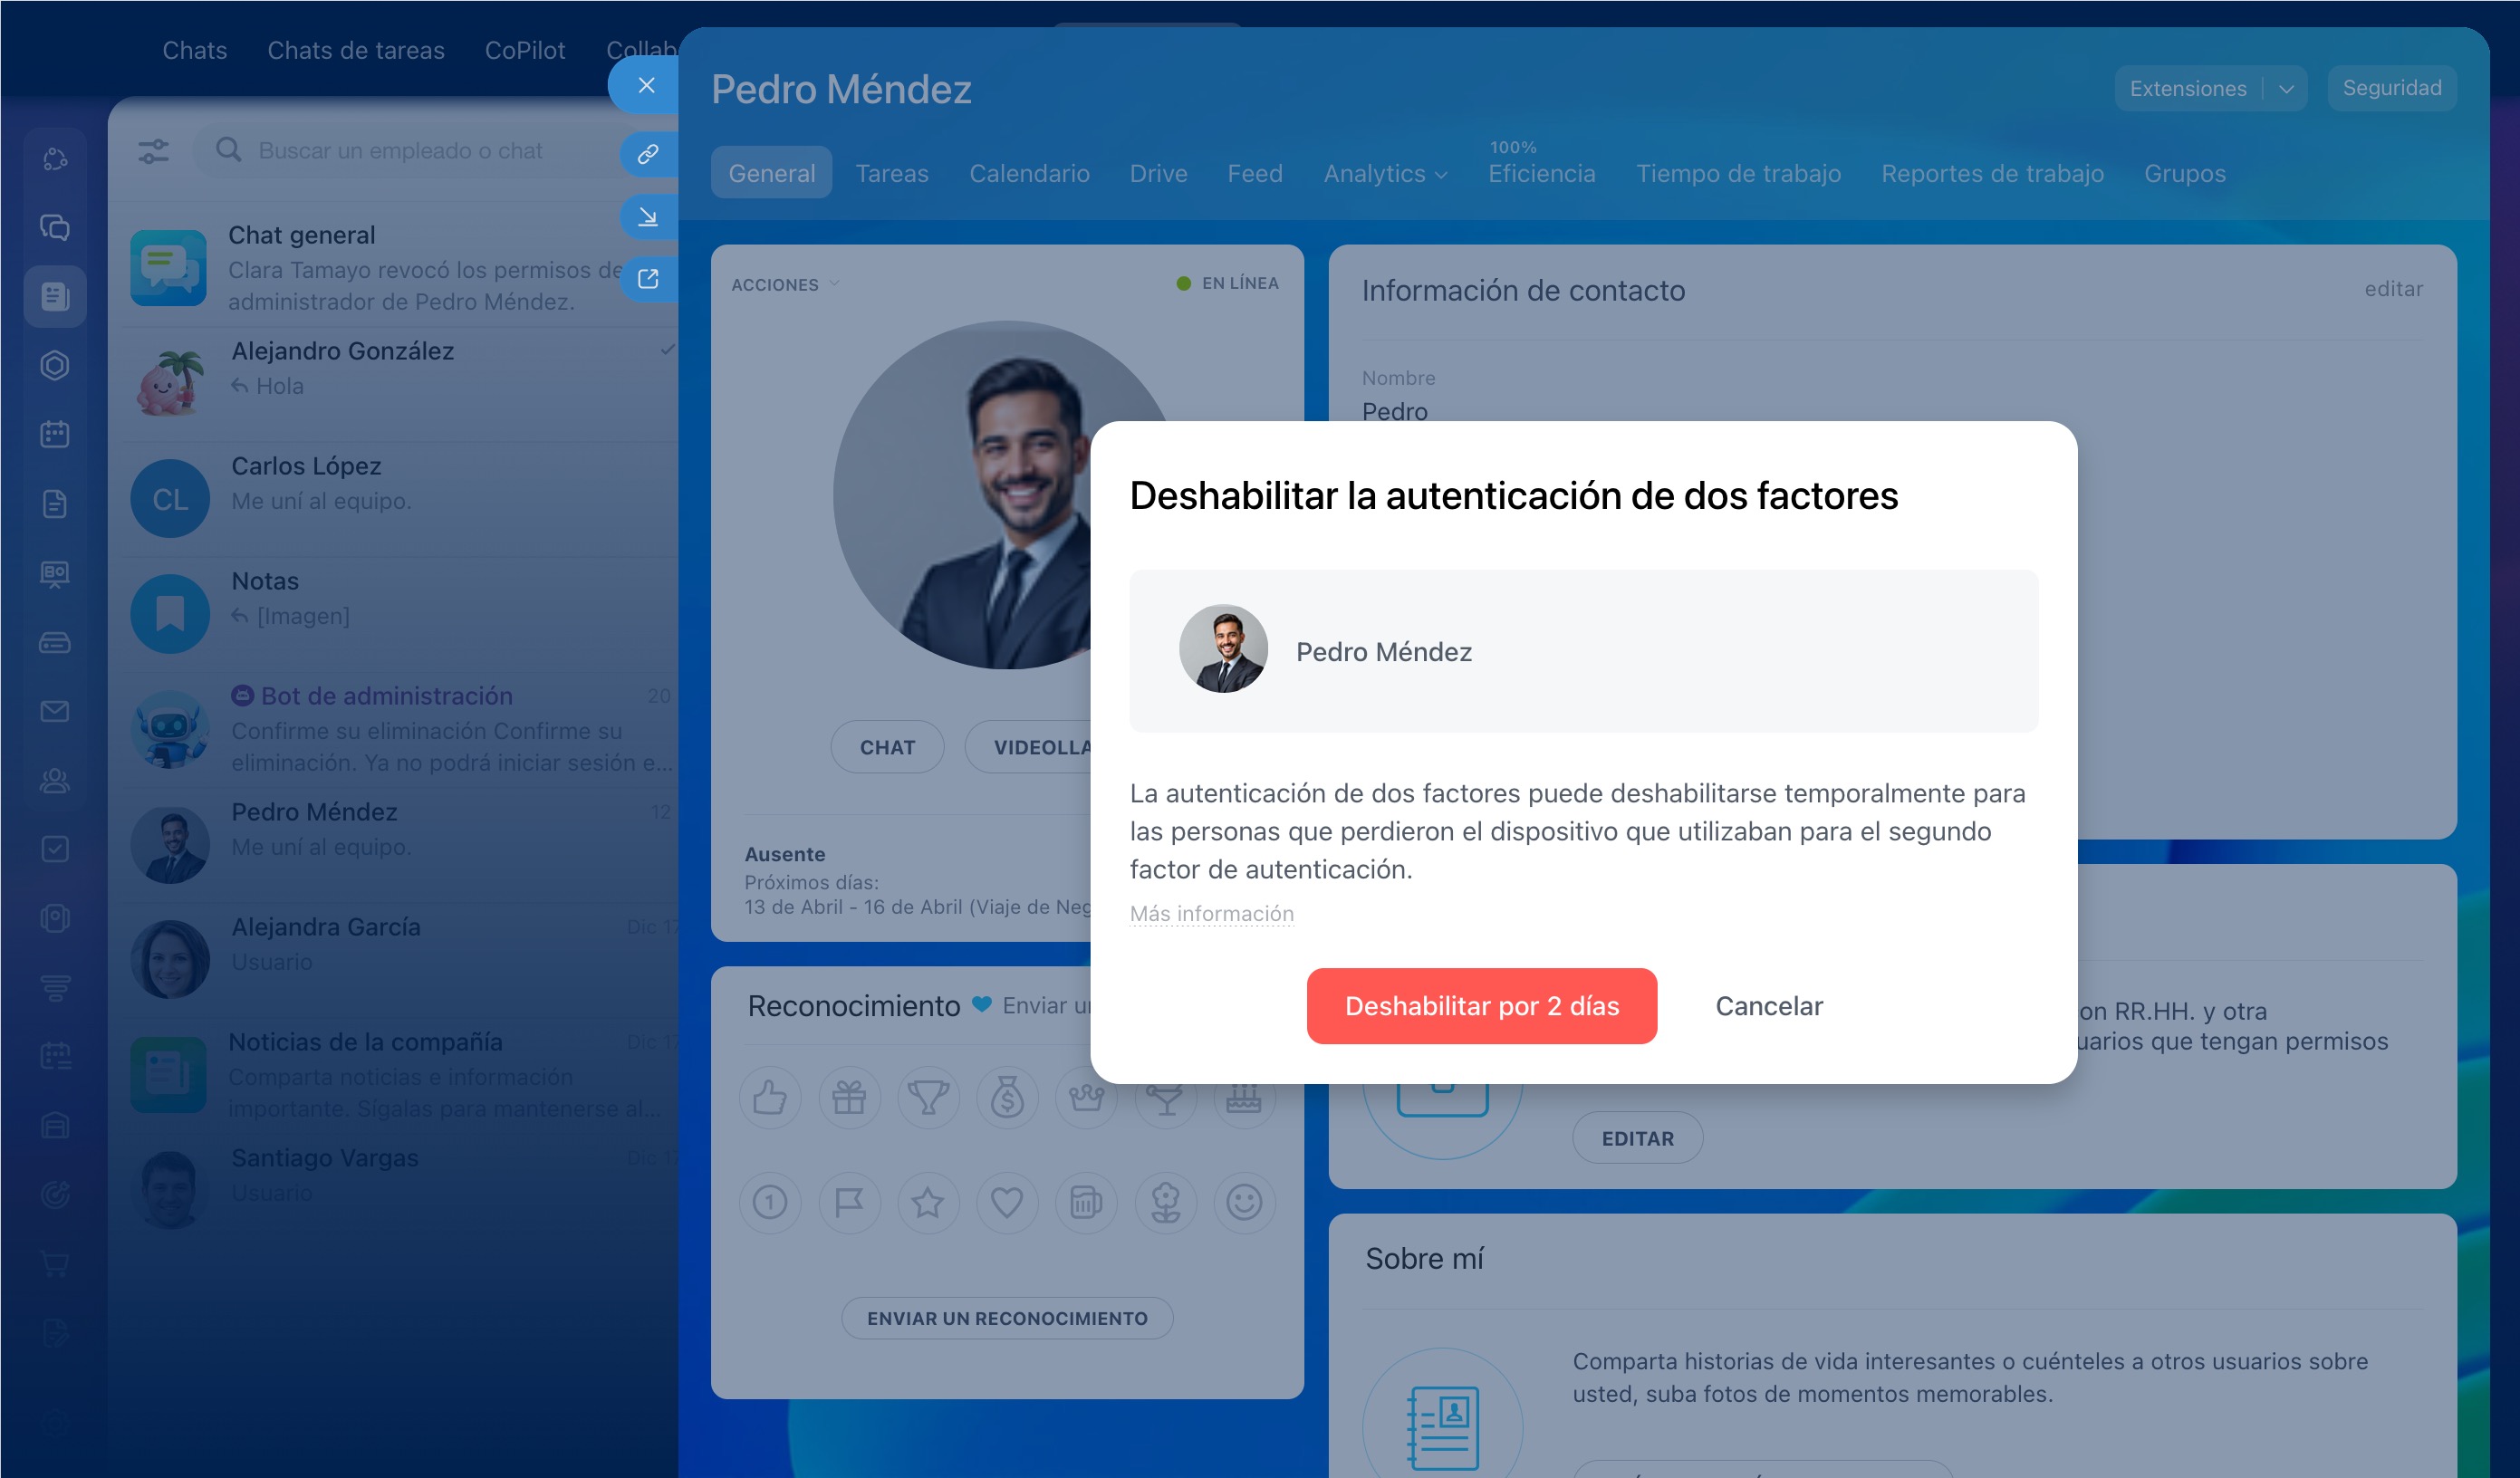Screen dimensions: 2520x1478
Task: Send the thumbs up recognition icon
Action: tap(769, 1098)
